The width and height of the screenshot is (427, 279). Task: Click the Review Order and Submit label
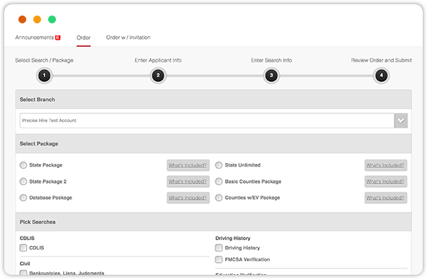coord(381,60)
